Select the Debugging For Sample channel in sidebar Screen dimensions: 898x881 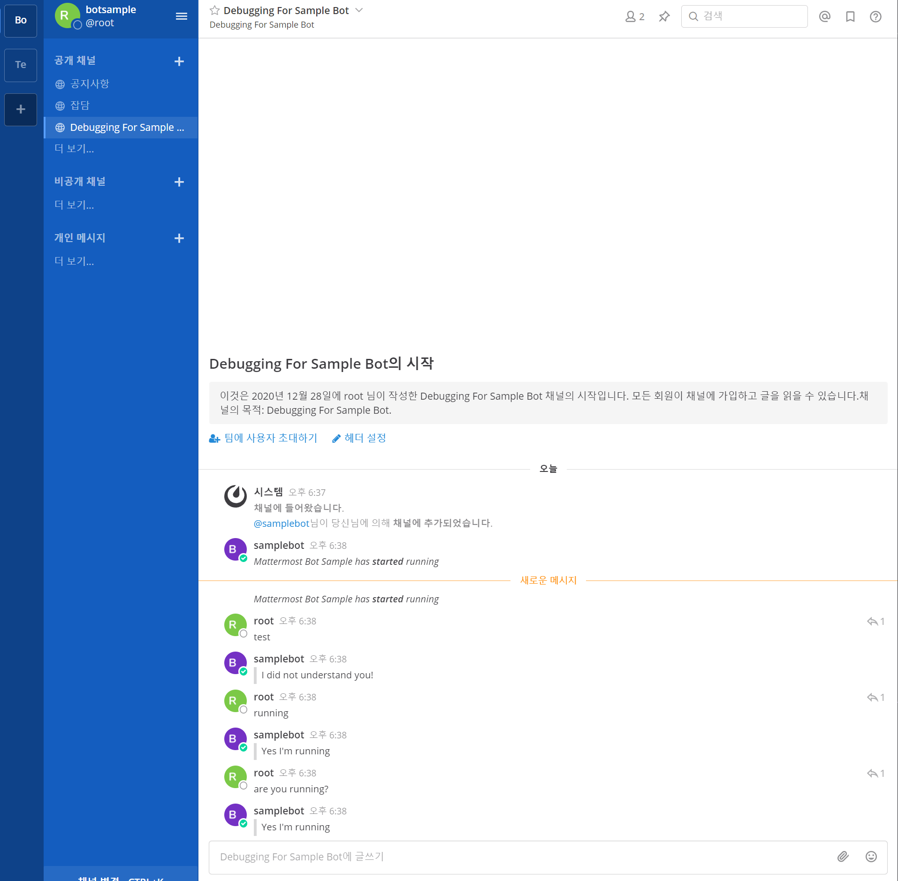(x=121, y=128)
